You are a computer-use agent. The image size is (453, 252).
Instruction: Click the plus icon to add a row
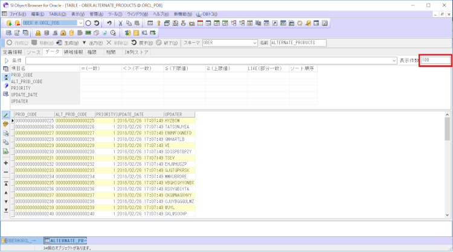(6, 163)
